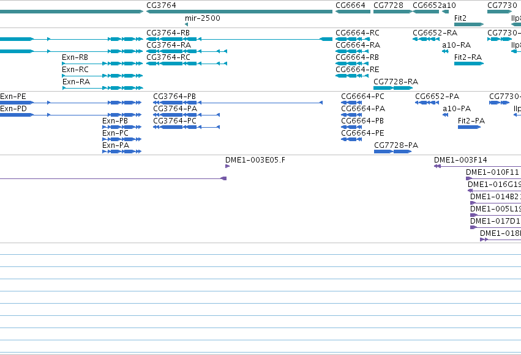This screenshot has height=355, width=521.
Task: Click the Exn-RB transcript label
Action: coord(75,57)
